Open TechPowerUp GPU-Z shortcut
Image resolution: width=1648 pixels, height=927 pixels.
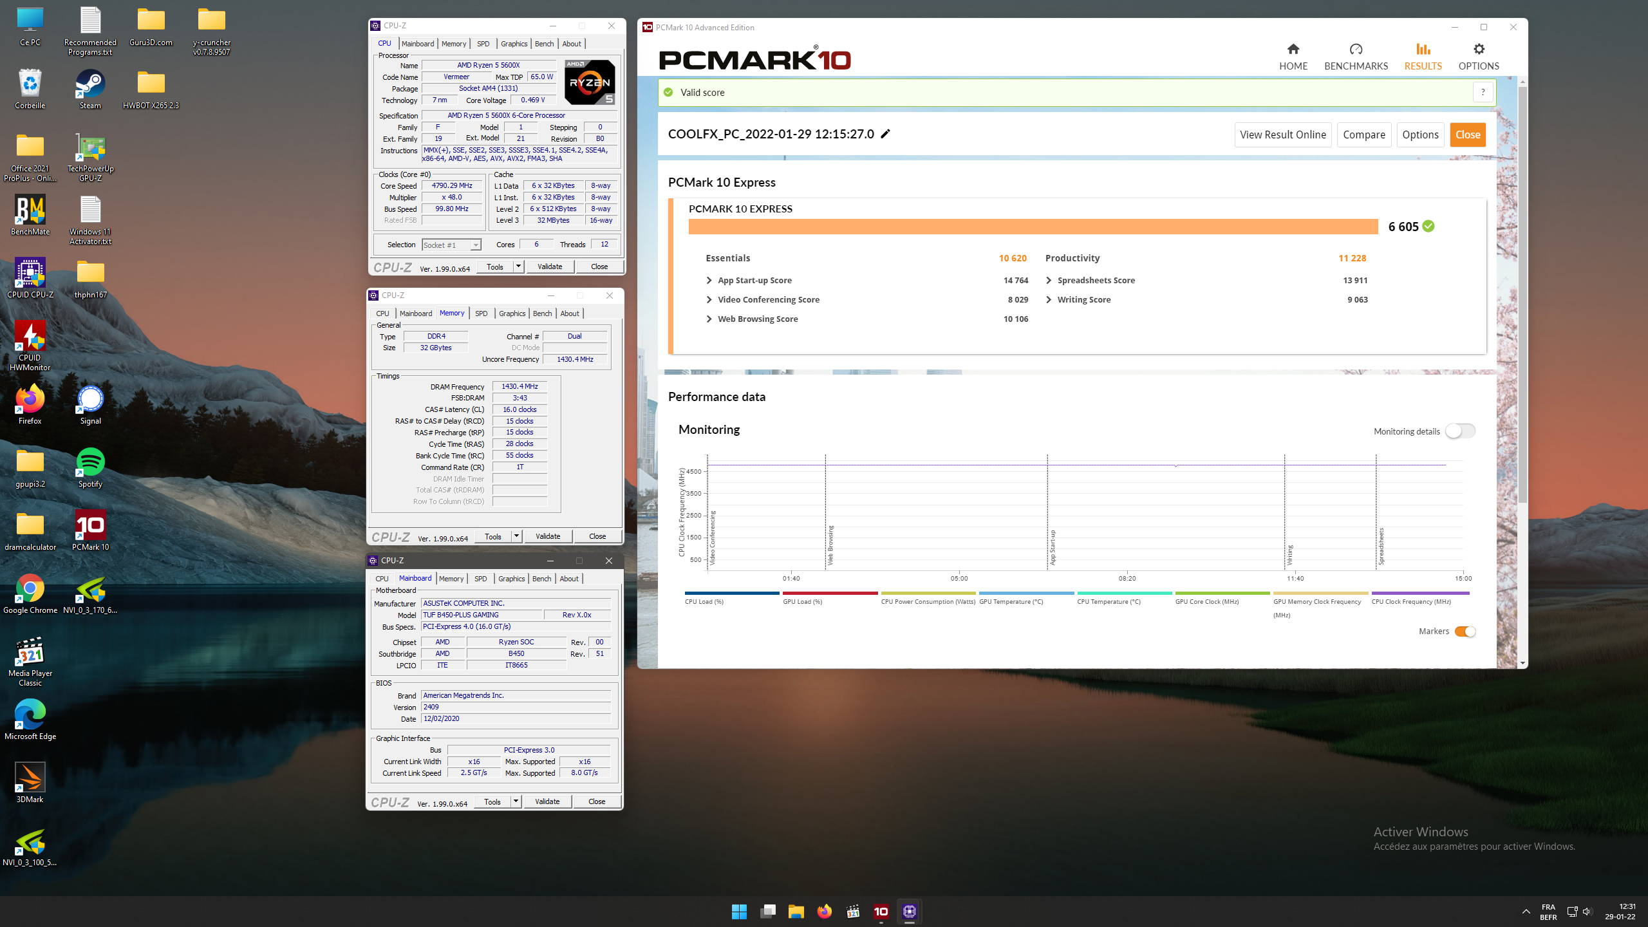pos(90,157)
